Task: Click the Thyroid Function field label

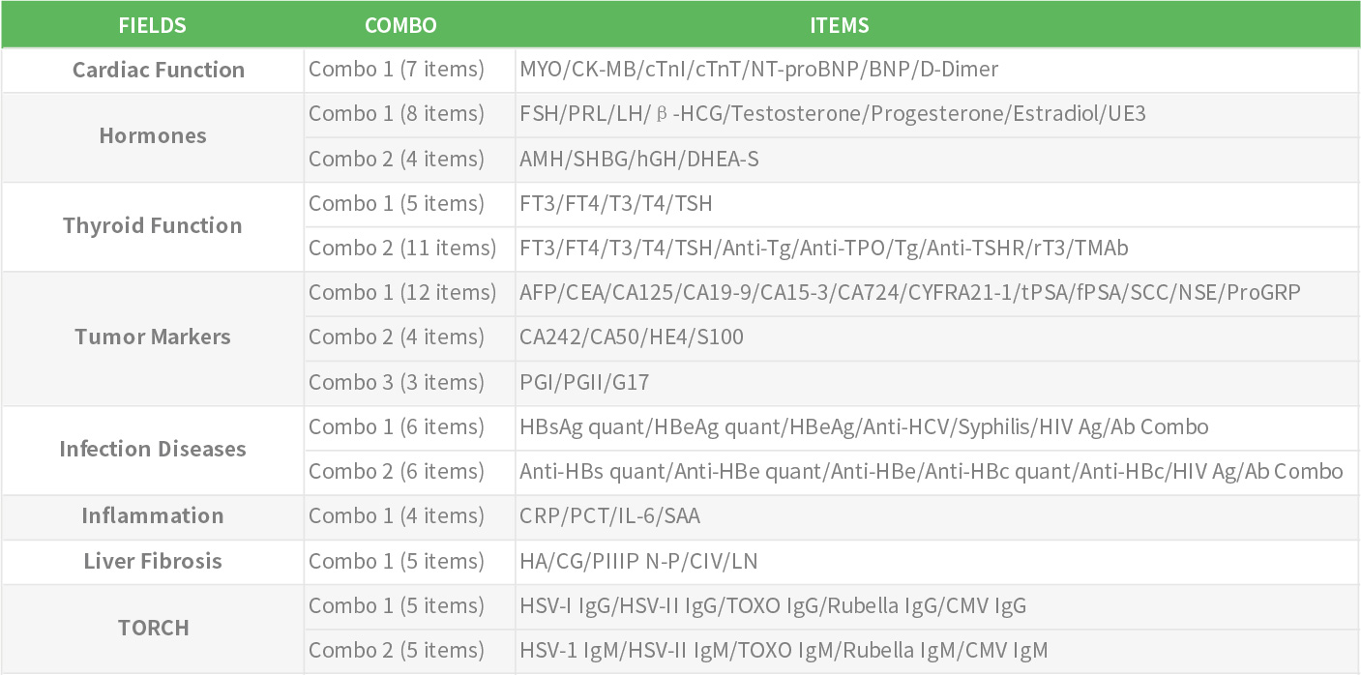Action: [153, 225]
